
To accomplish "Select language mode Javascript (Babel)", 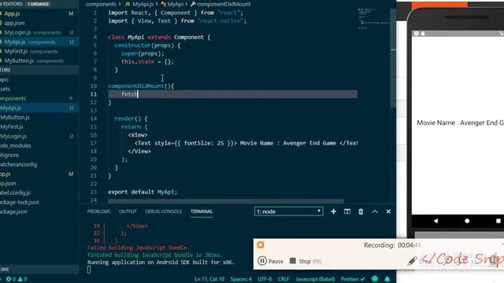I will coord(315,279).
